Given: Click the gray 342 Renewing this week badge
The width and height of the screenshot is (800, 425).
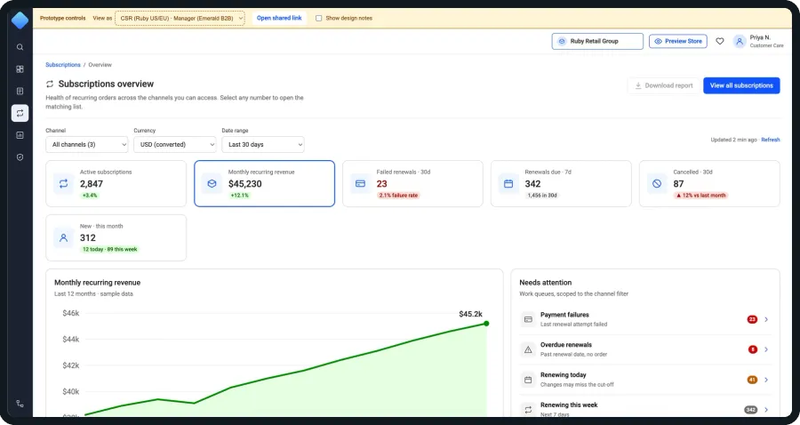Looking at the screenshot, I should [x=750, y=410].
